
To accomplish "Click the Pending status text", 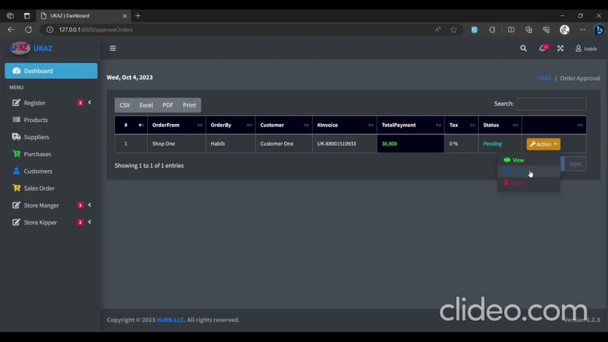I will [x=492, y=144].
